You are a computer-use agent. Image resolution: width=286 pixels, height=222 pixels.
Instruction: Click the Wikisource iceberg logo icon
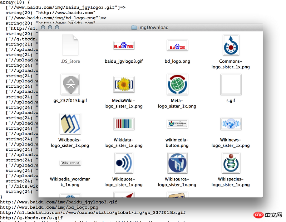pyautogui.click(x=177, y=163)
